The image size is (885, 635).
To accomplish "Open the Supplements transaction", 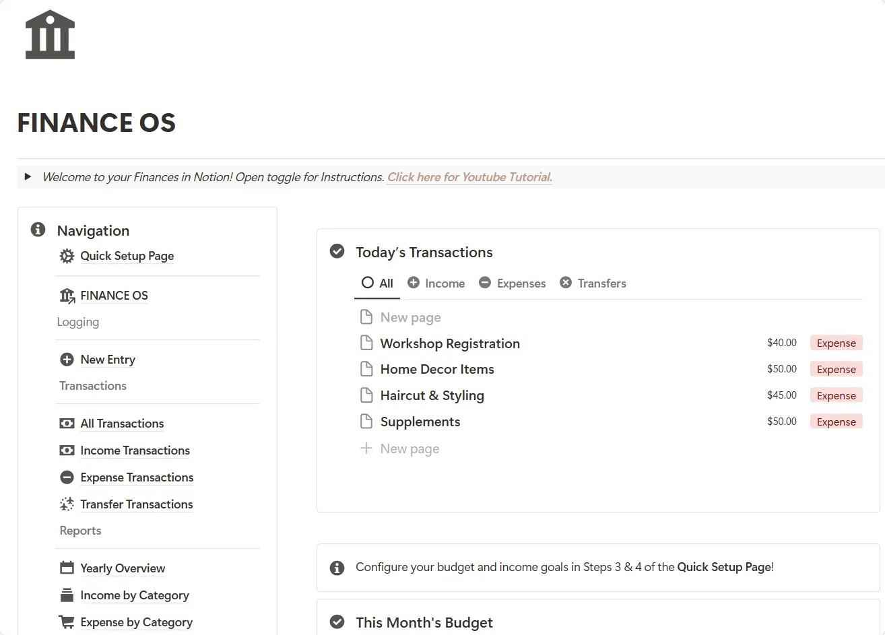I will tap(420, 422).
